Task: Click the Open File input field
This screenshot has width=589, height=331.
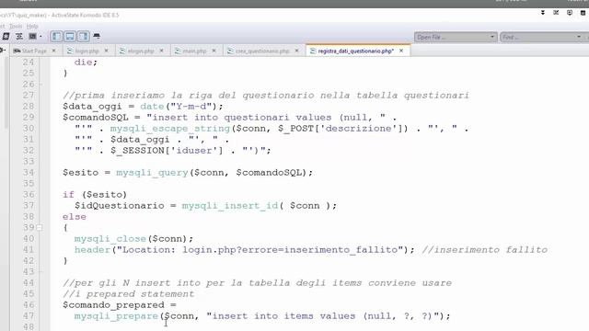Action: [452, 37]
